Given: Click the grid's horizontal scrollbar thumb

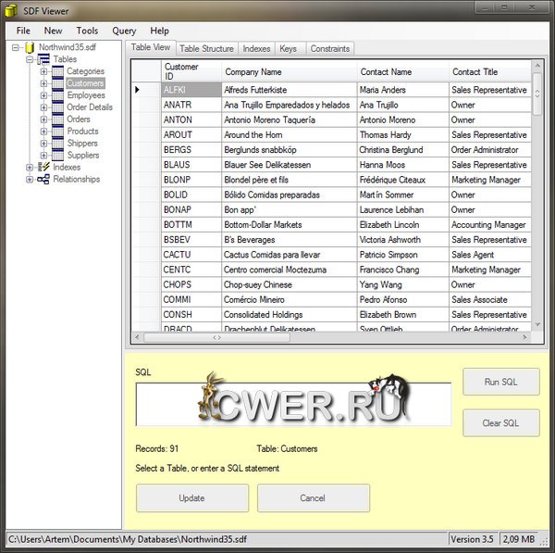Looking at the screenshot, I should coord(218,337).
